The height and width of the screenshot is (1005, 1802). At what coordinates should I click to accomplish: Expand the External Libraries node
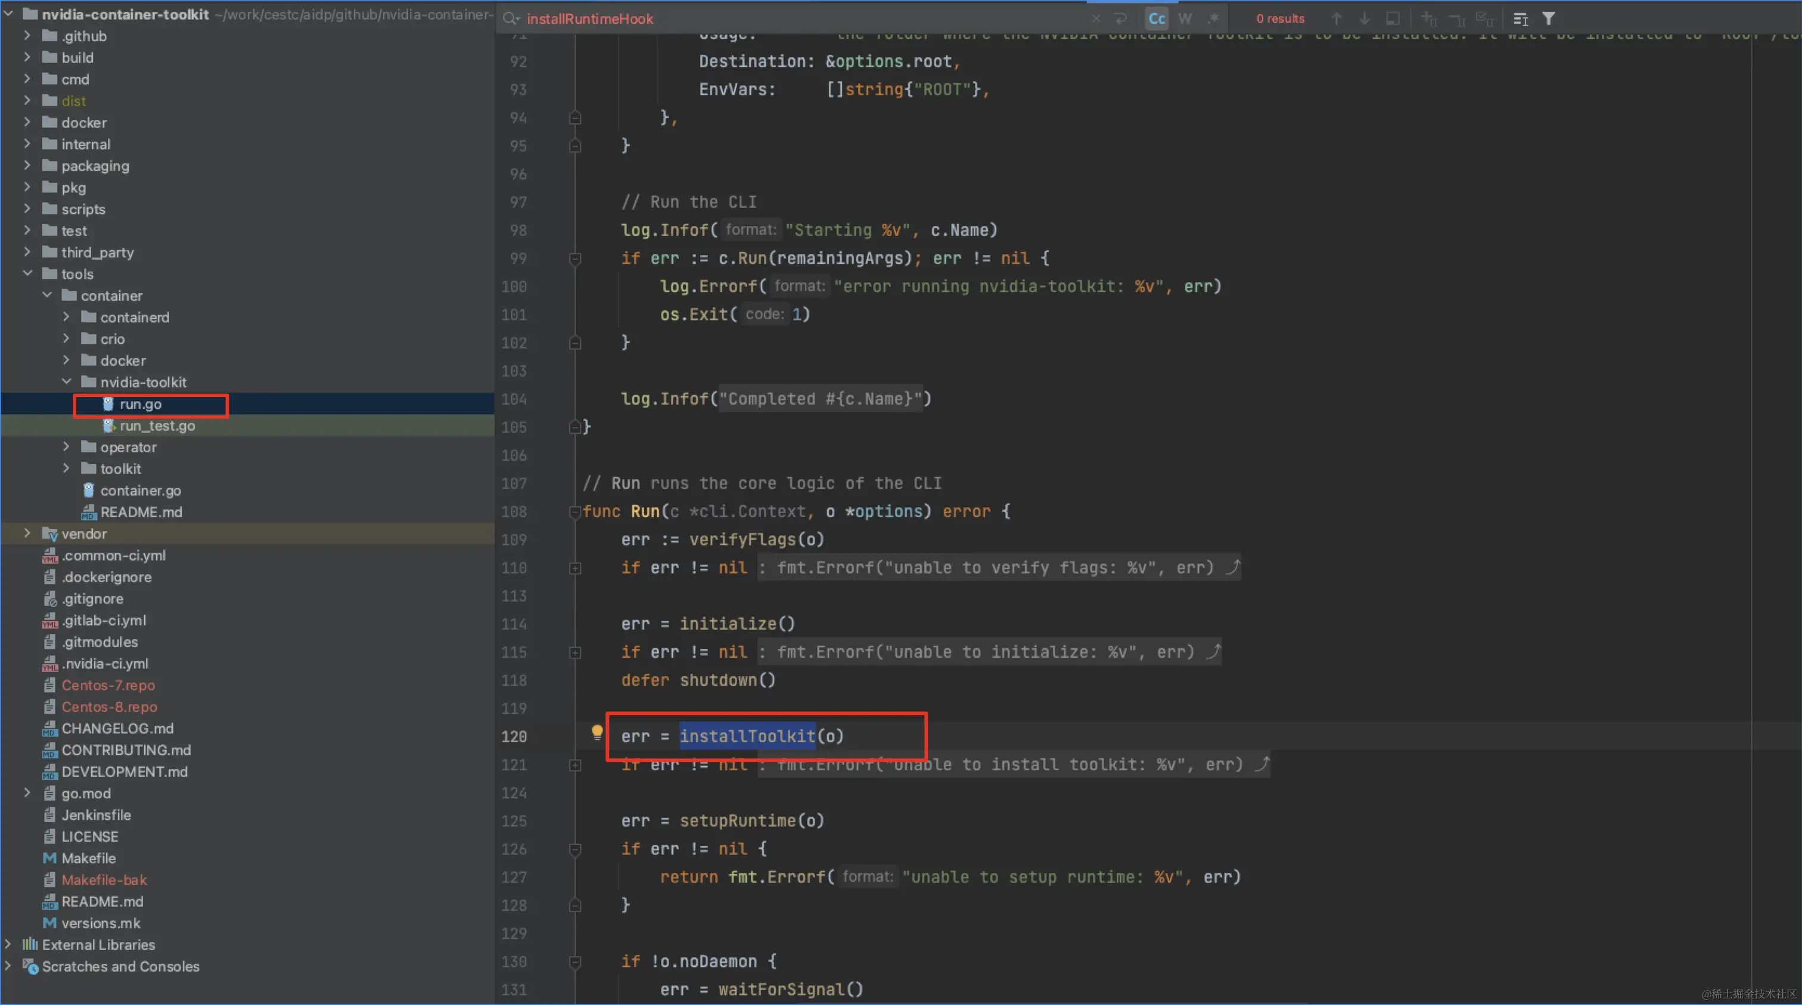point(8,944)
